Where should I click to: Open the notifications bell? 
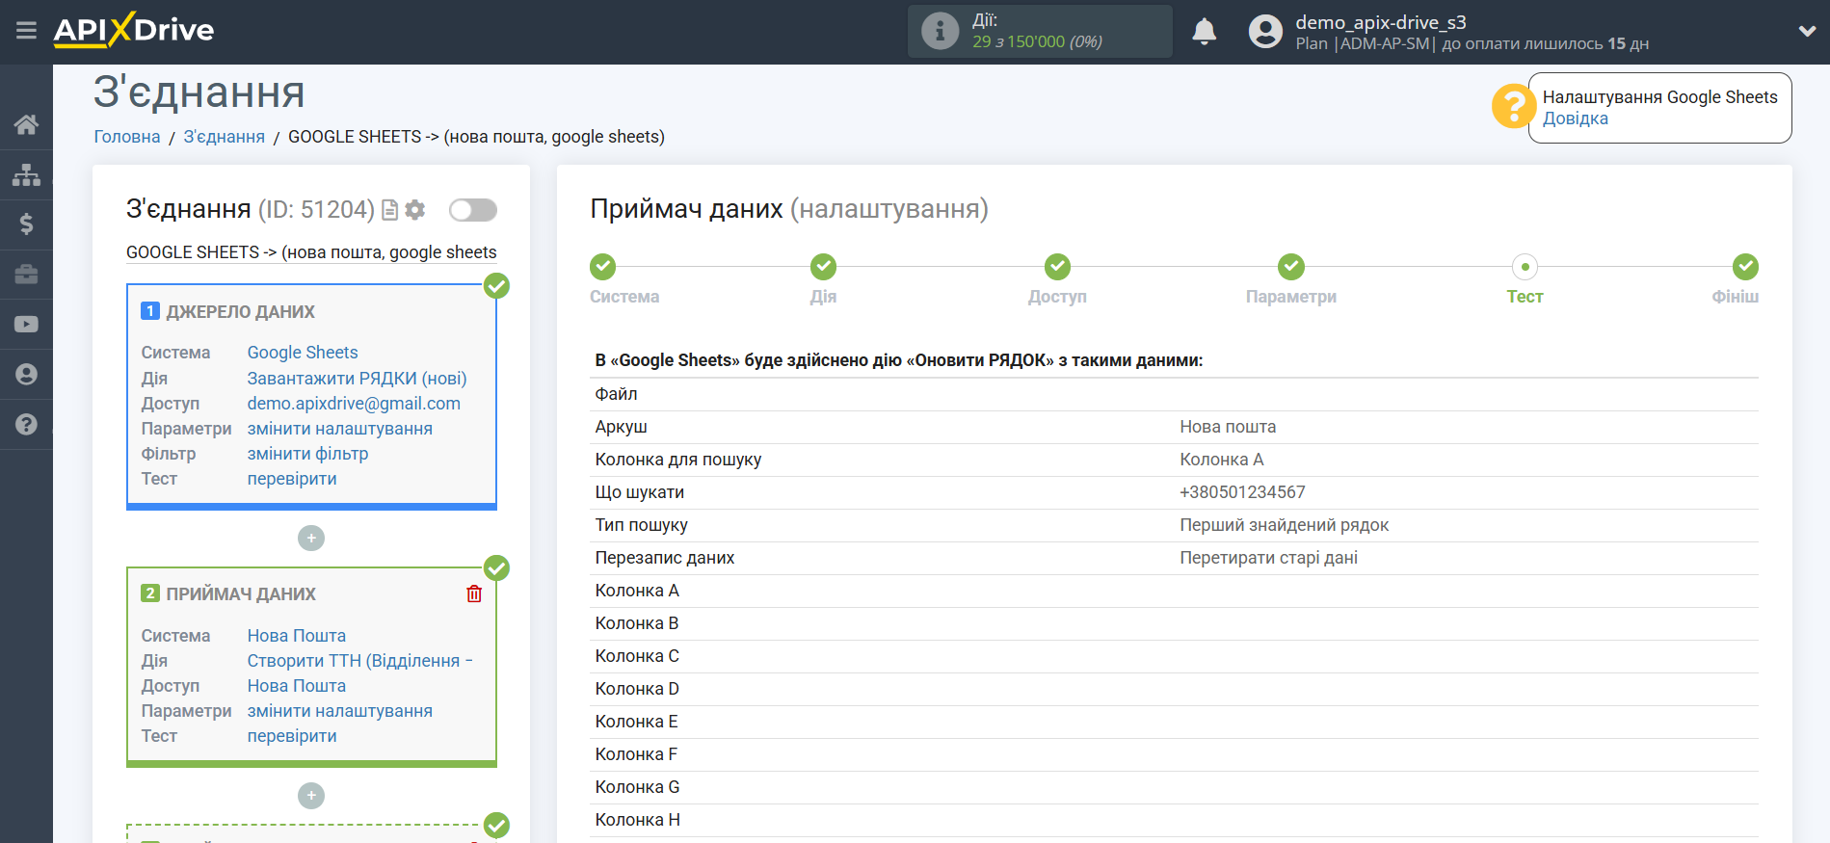pos(1204,32)
